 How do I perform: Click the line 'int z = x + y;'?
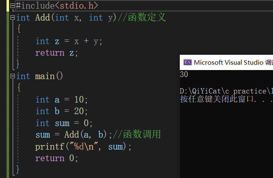point(69,42)
